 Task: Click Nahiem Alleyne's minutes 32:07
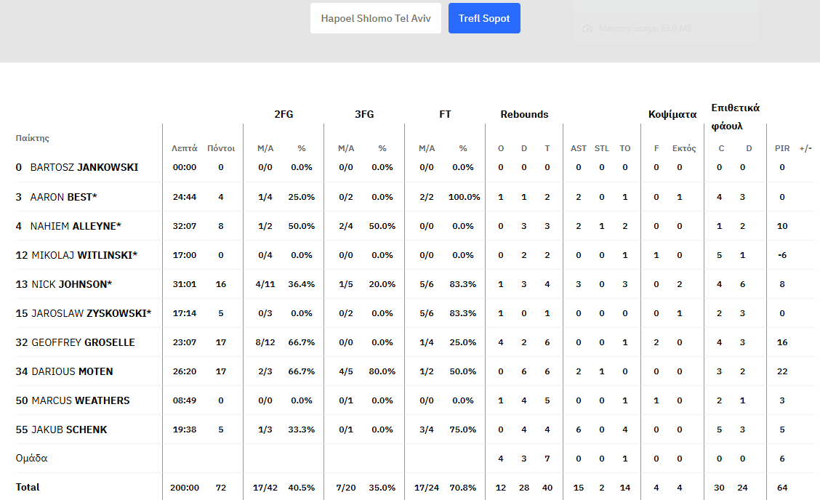coord(185,226)
